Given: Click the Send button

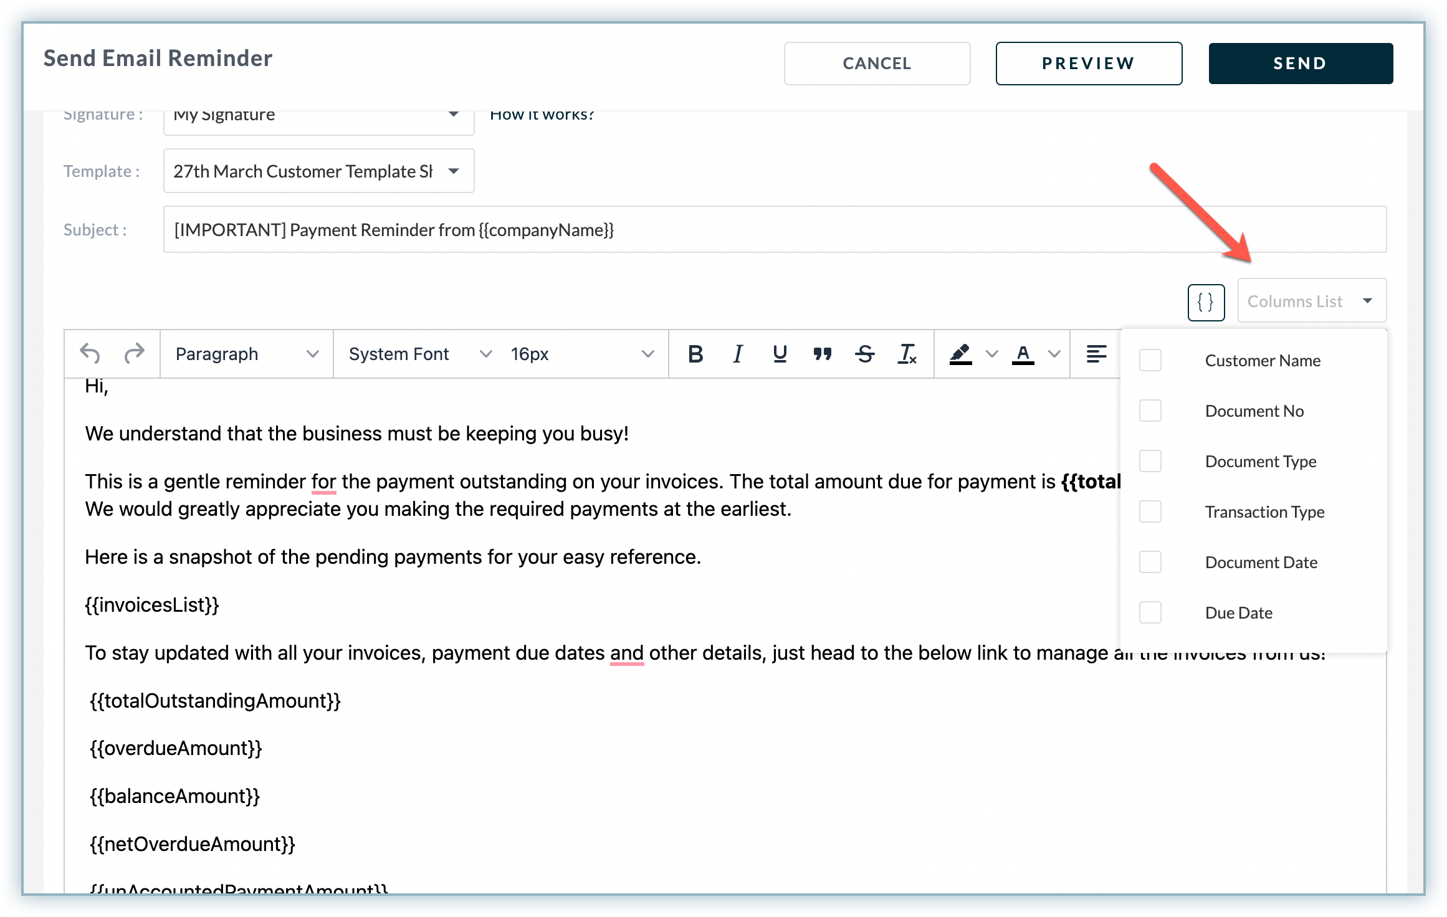Looking at the screenshot, I should pos(1300,63).
